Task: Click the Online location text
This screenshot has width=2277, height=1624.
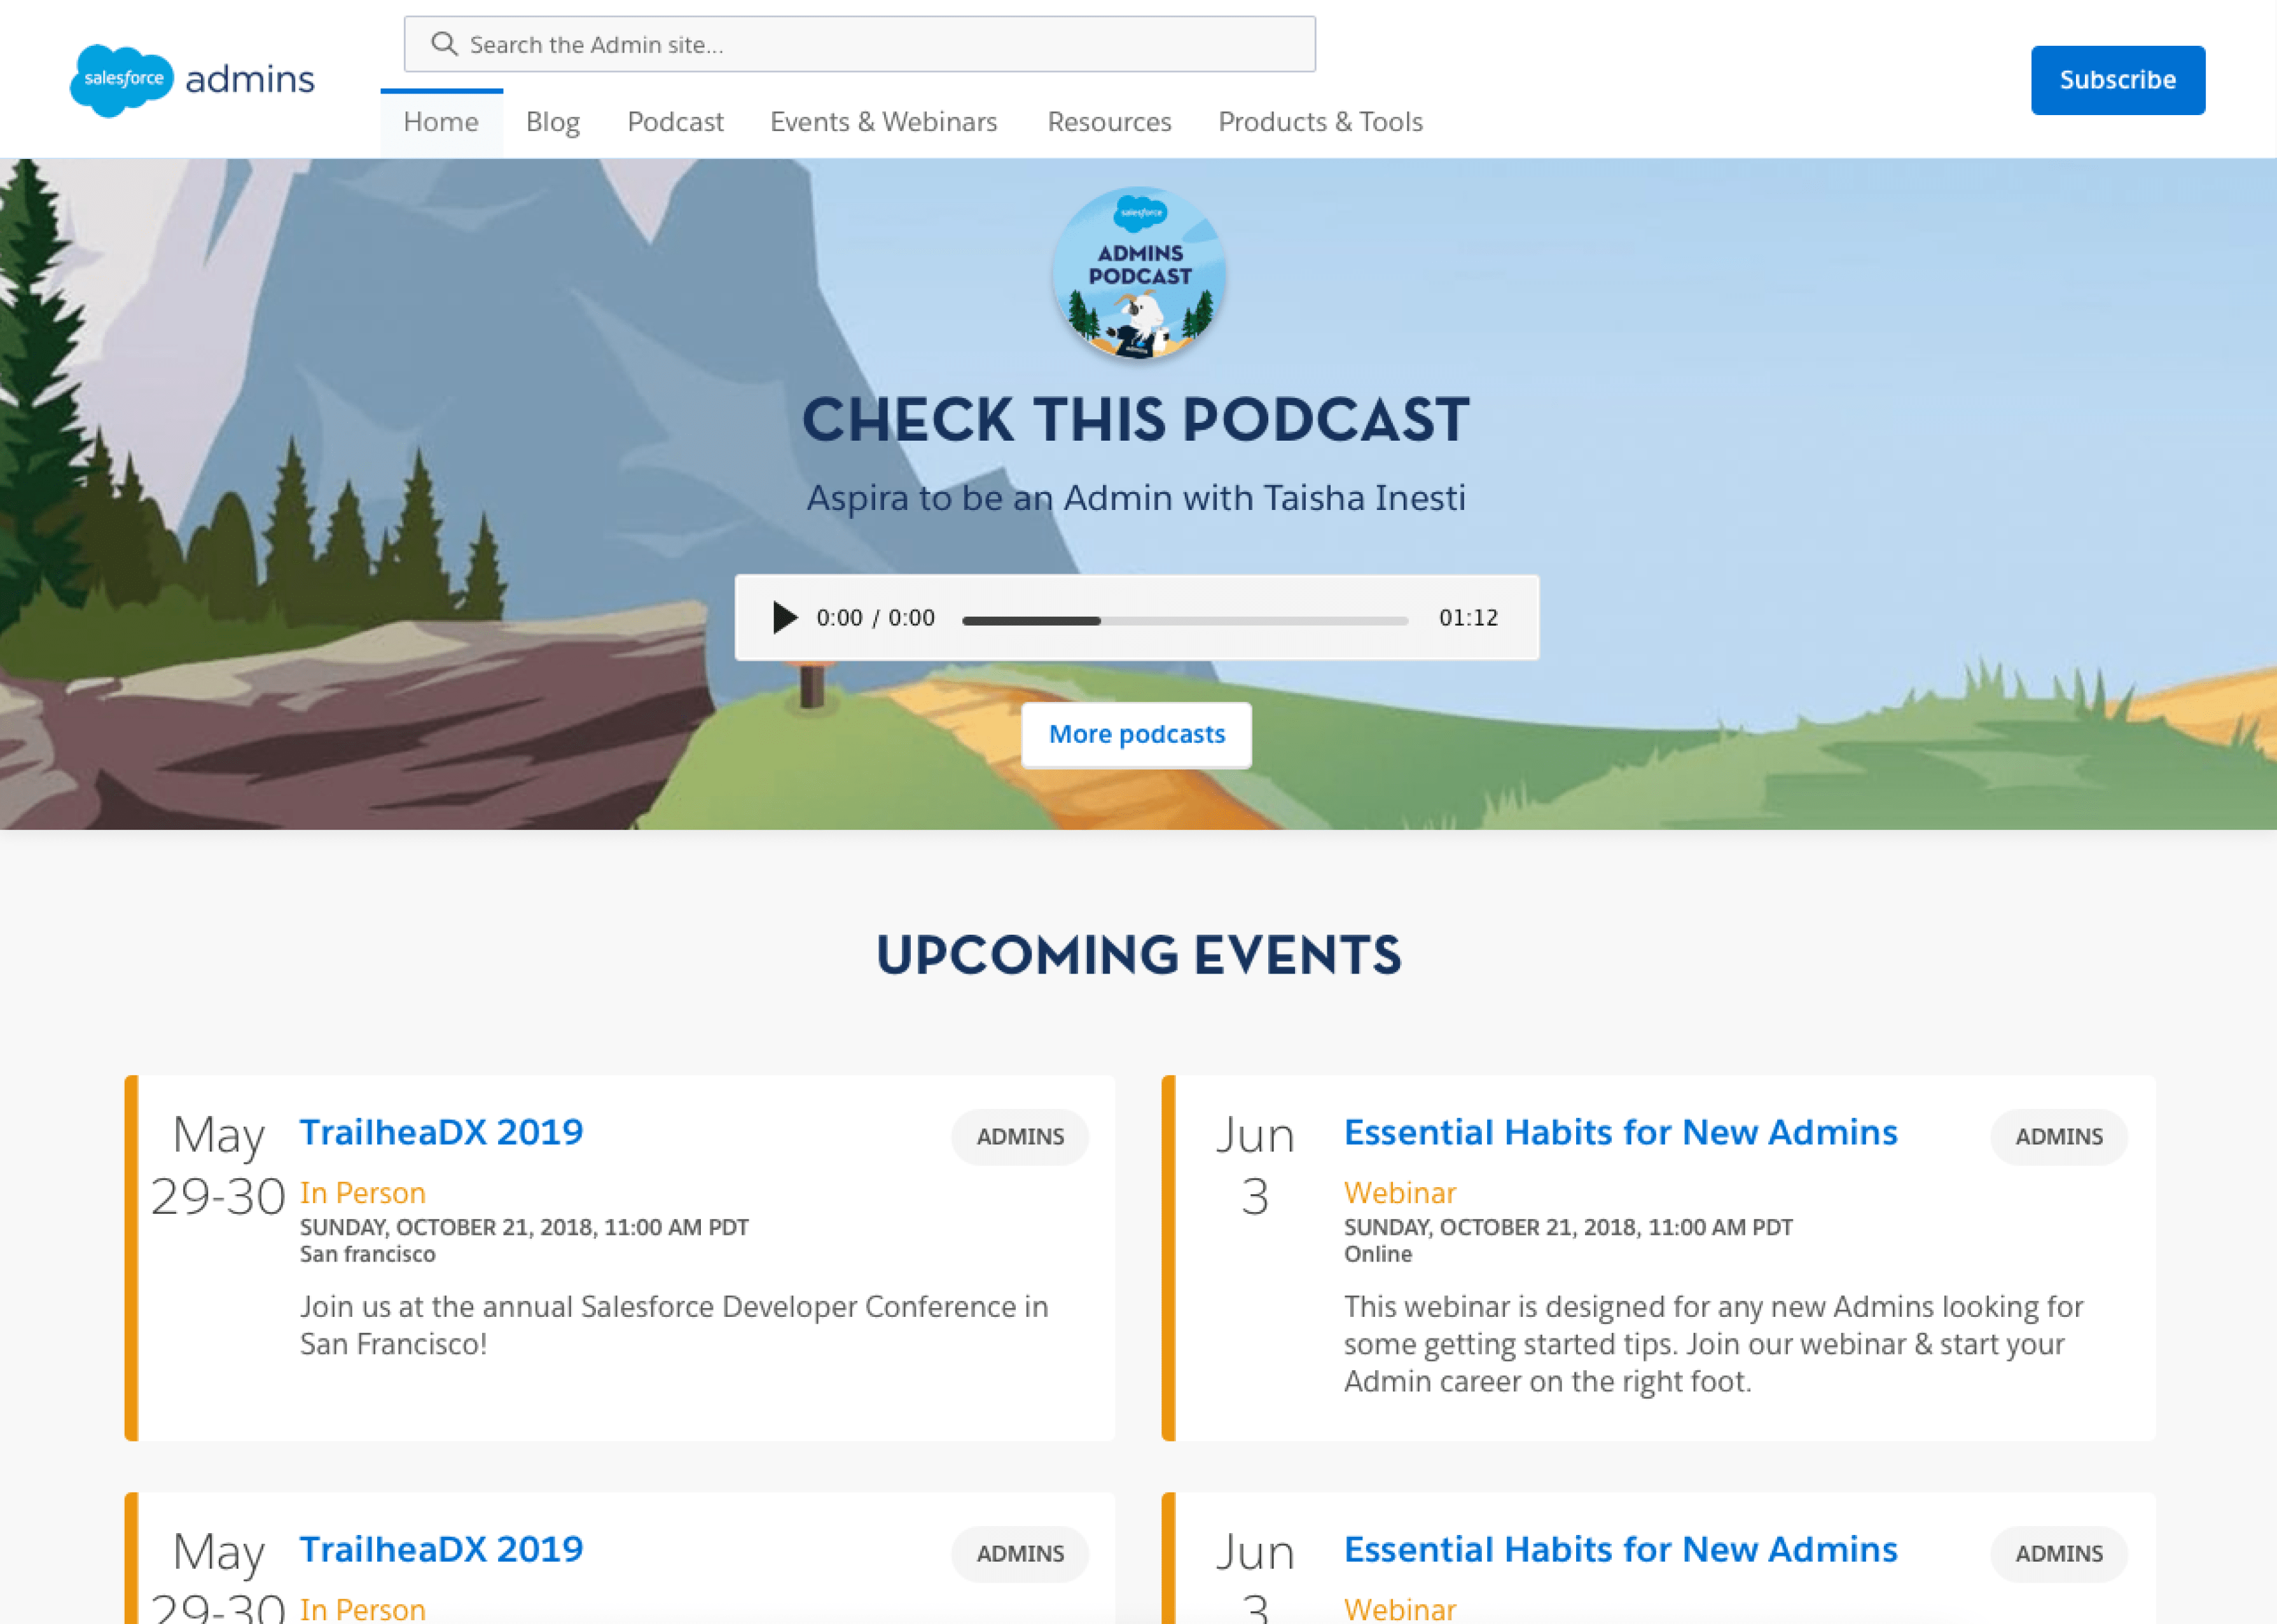Action: [x=1378, y=1254]
